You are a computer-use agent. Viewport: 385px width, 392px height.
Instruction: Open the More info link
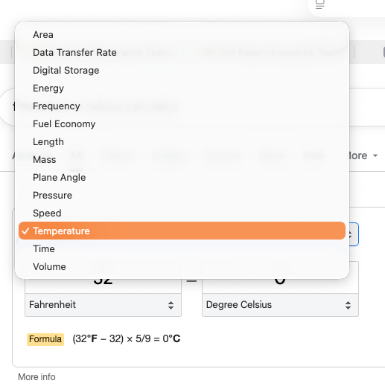(x=36, y=377)
